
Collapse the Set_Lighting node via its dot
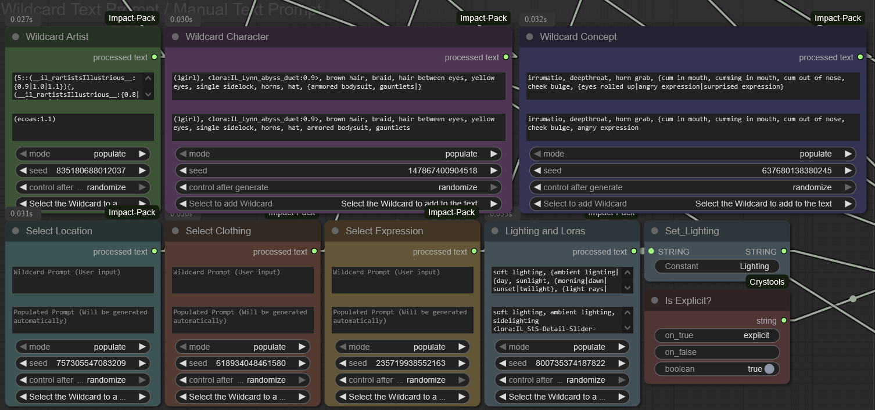[655, 231]
